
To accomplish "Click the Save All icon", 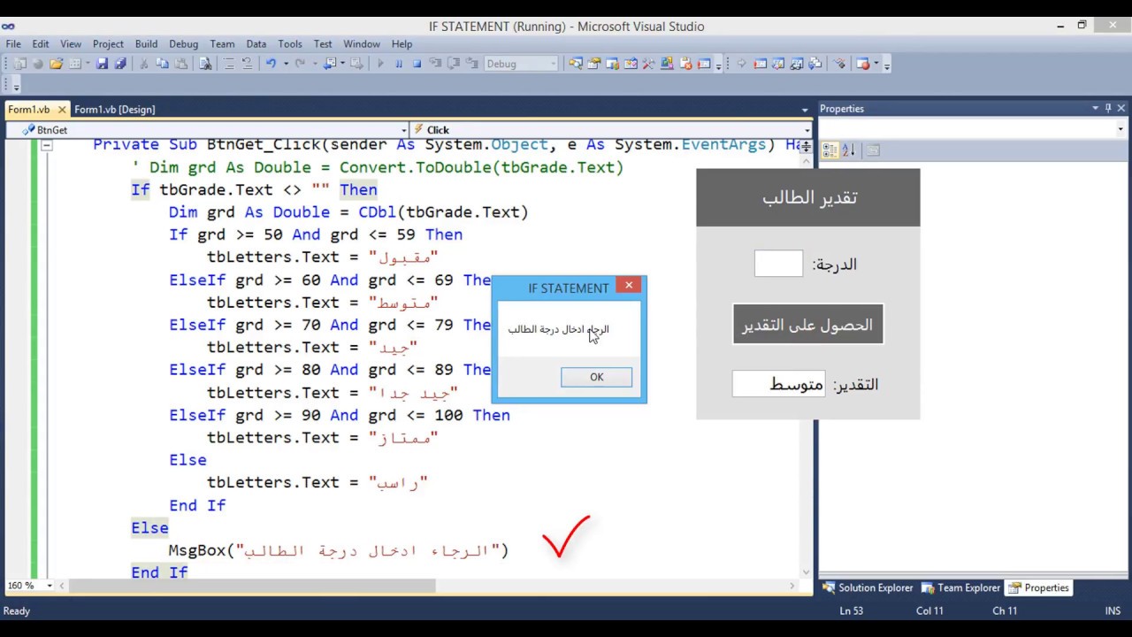I will click(120, 64).
